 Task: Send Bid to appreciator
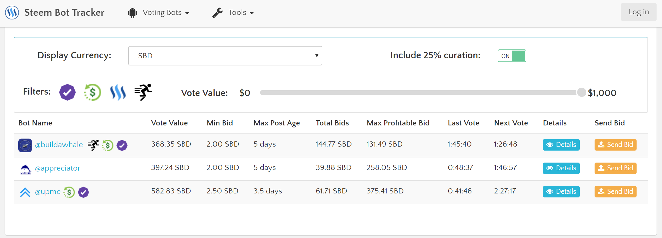(x=615, y=168)
